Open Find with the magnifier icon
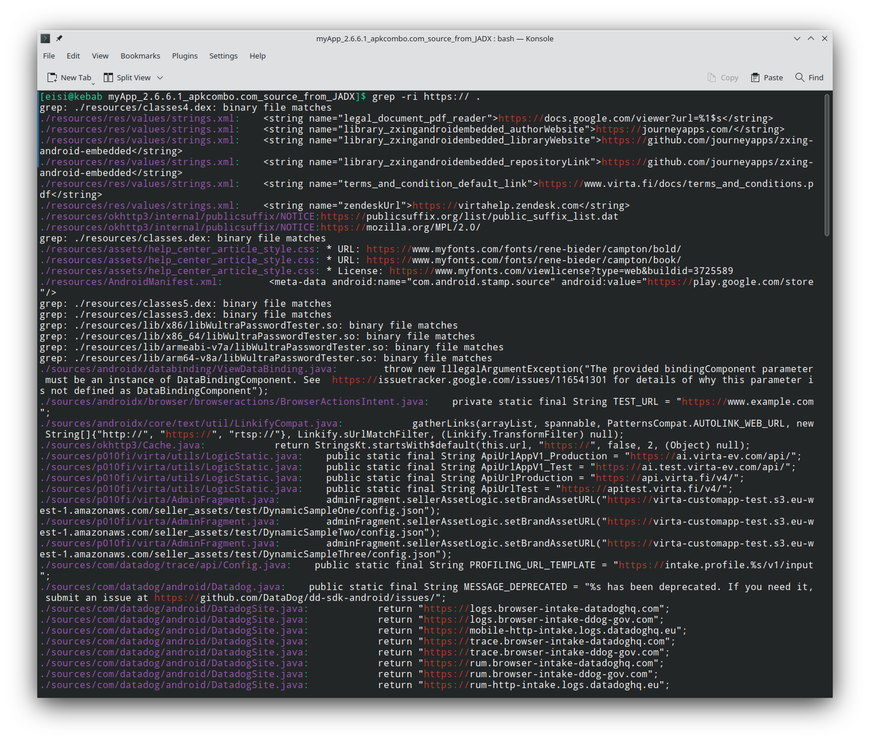Screen dimensions: 870x742 coord(799,77)
